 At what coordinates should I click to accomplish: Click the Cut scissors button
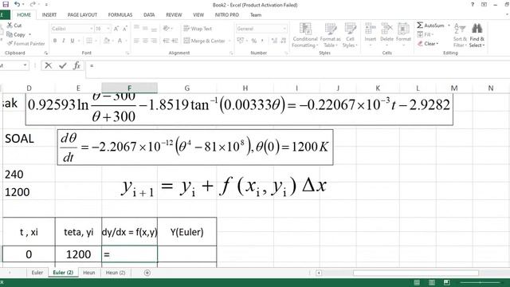click(x=14, y=26)
